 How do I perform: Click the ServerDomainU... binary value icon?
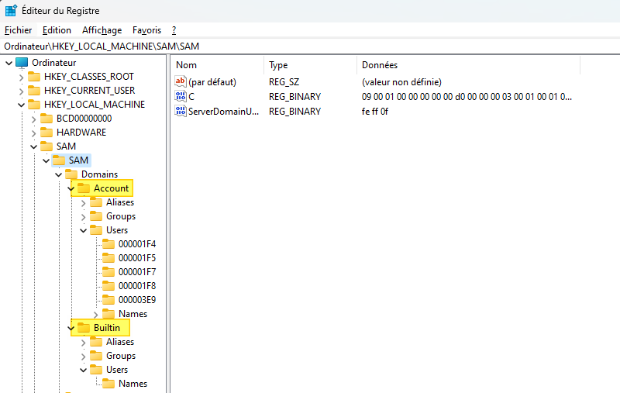pos(181,111)
